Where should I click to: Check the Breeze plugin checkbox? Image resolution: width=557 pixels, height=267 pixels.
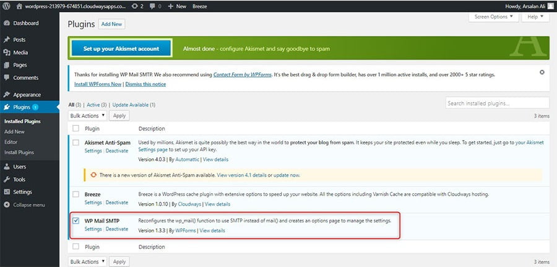(76, 194)
